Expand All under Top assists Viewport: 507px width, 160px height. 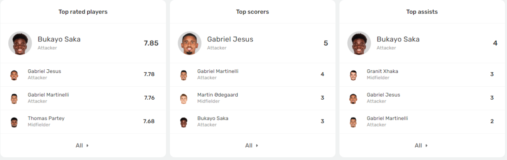(421, 145)
